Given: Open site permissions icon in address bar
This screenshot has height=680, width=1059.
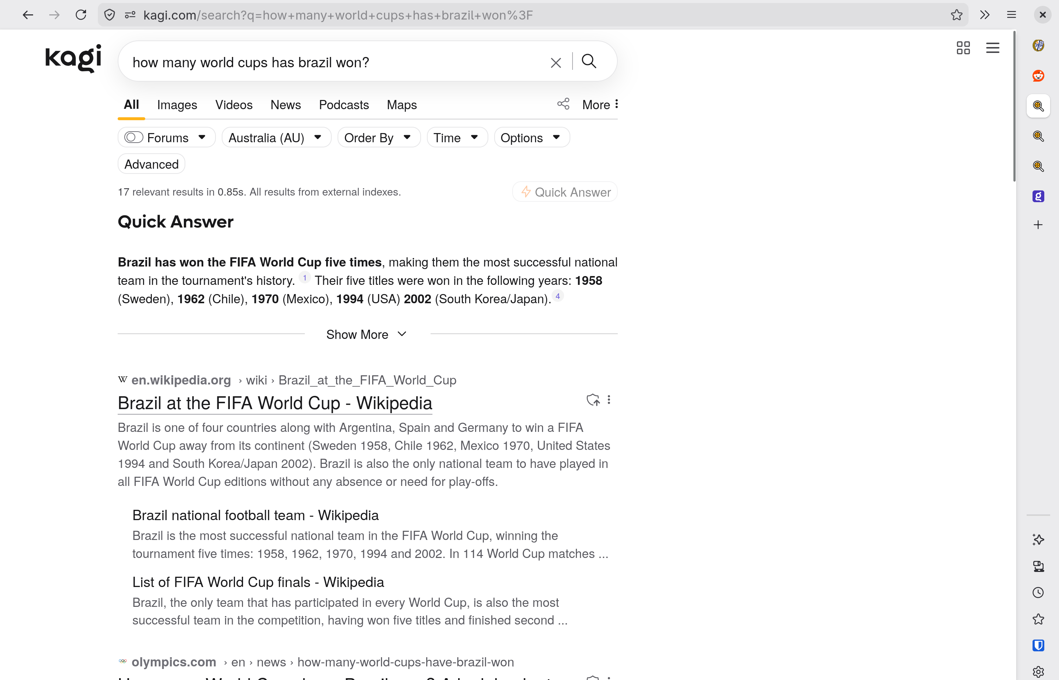Looking at the screenshot, I should (130, 15).
